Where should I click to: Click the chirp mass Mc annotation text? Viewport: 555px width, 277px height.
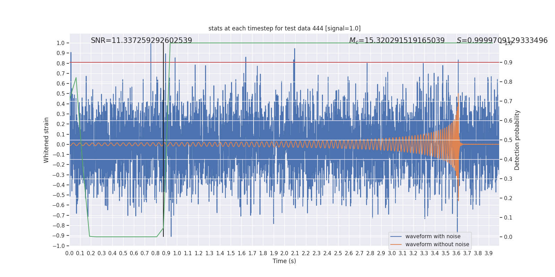click(x=397, y=41)
